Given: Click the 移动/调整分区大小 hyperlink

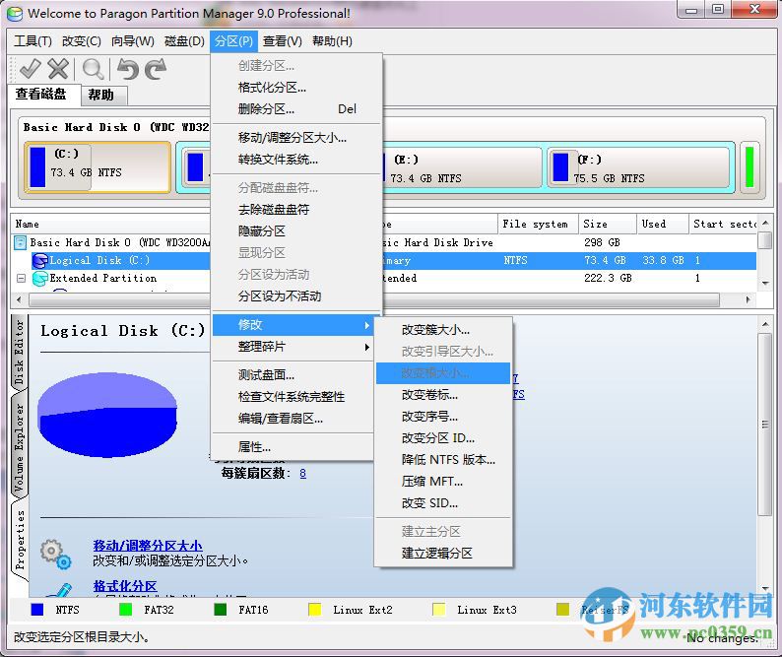Looking at the screenshot, I should click(148, 546).
